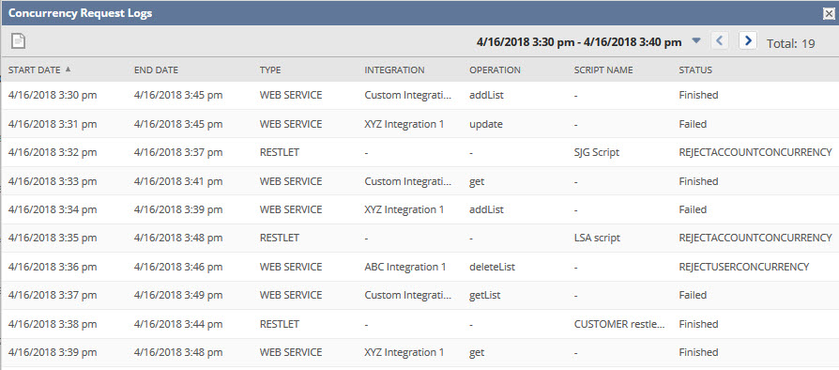Select start date 4/16/2018 3:34 pm cell
The width and height of the screenshot is (839, 370).
click(53, 209)
